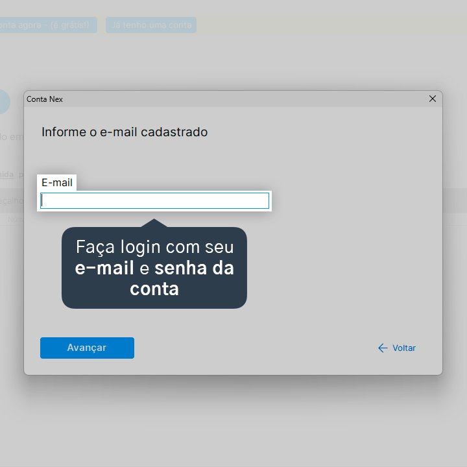
Task: Click the underlined link behind the dialog
Action: 7,174
